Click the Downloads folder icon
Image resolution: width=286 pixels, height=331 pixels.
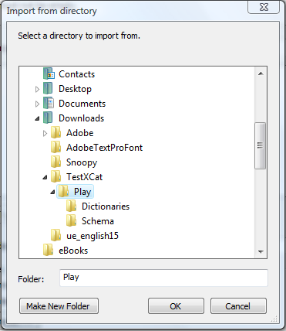48,118
